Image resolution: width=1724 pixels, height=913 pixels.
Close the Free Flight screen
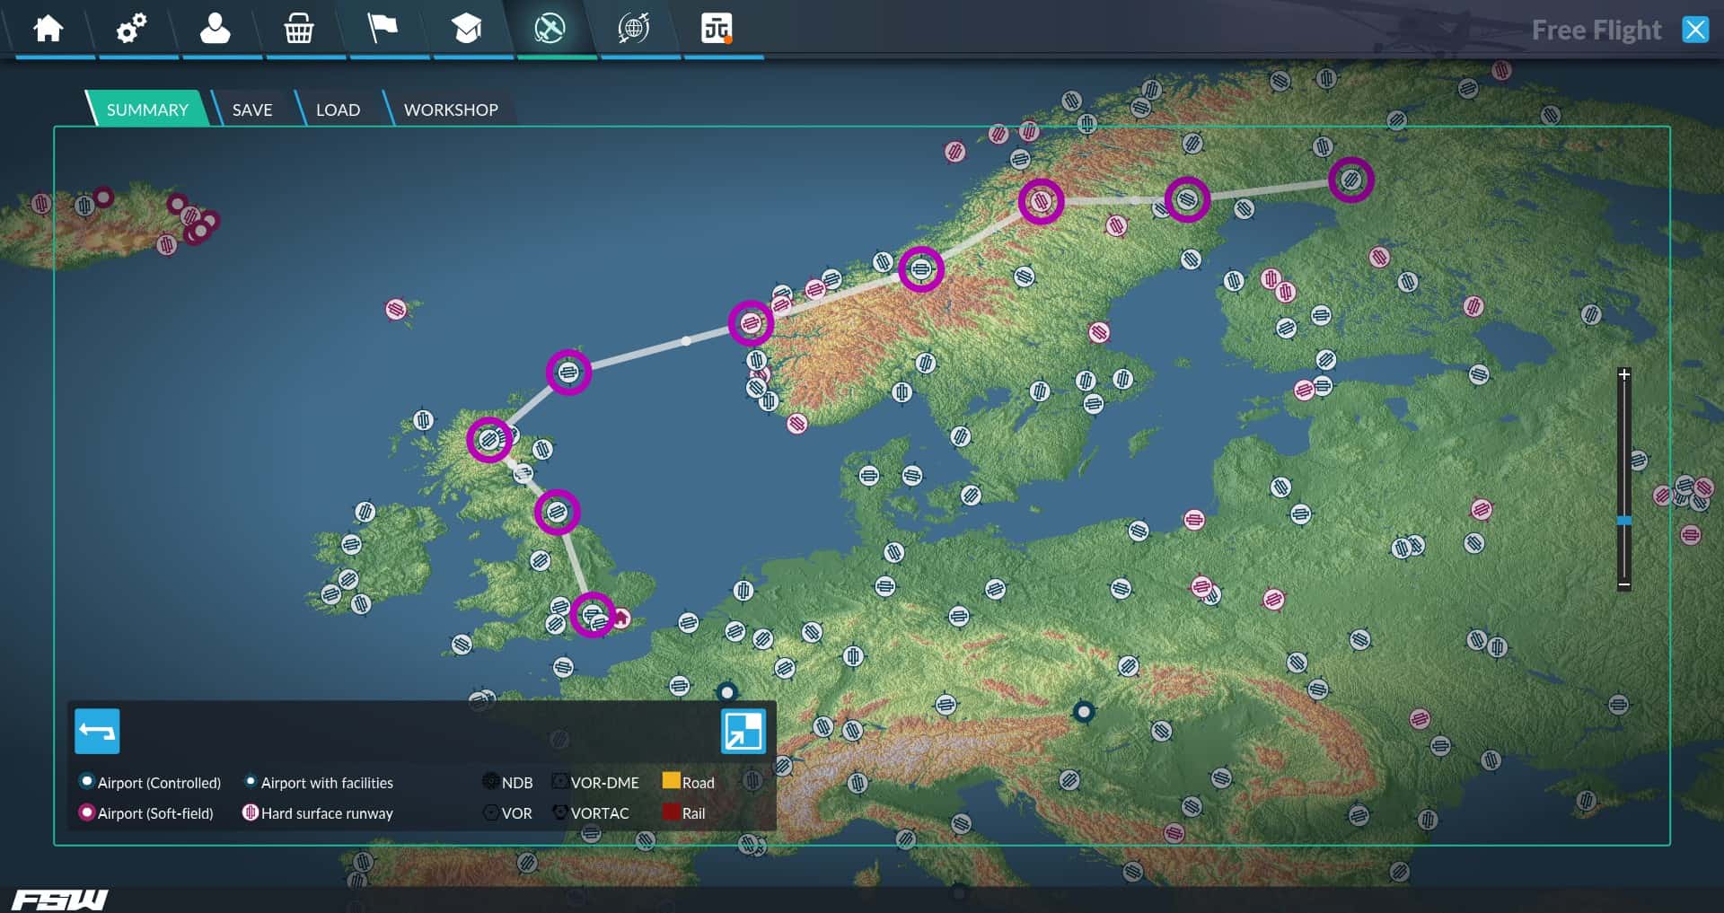[x=1695, y=30]
